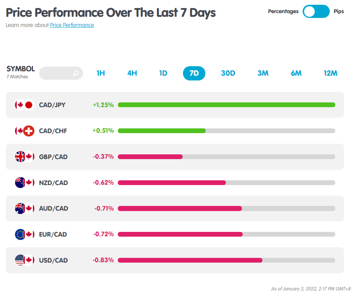Click the NZD/CAD flag pair icon
Image resolution: width=355 pixels, height=297 pixels.
click(25, 183)
